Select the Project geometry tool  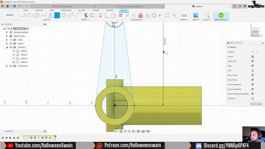(x=70, y=15)
